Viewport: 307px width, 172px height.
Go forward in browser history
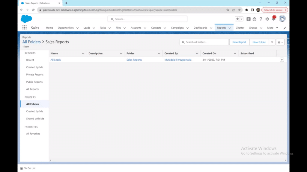pyautogui.click(x=27, y=10)
